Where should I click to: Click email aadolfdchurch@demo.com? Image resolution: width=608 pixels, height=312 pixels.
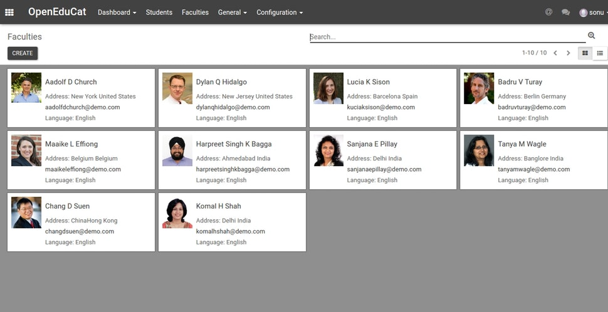point(83,107)
